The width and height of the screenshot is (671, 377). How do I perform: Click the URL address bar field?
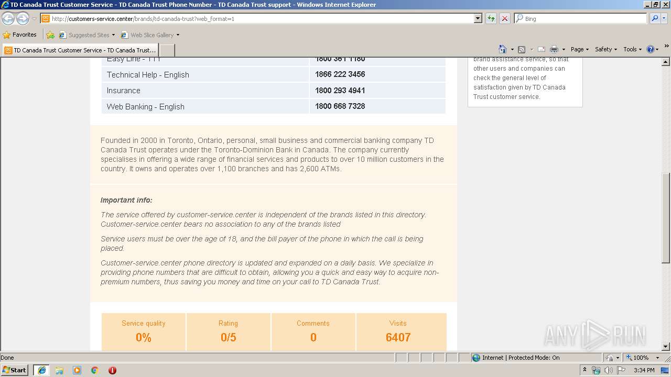coord(262,18)
